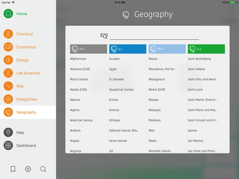Open the Home menu label

22,14
